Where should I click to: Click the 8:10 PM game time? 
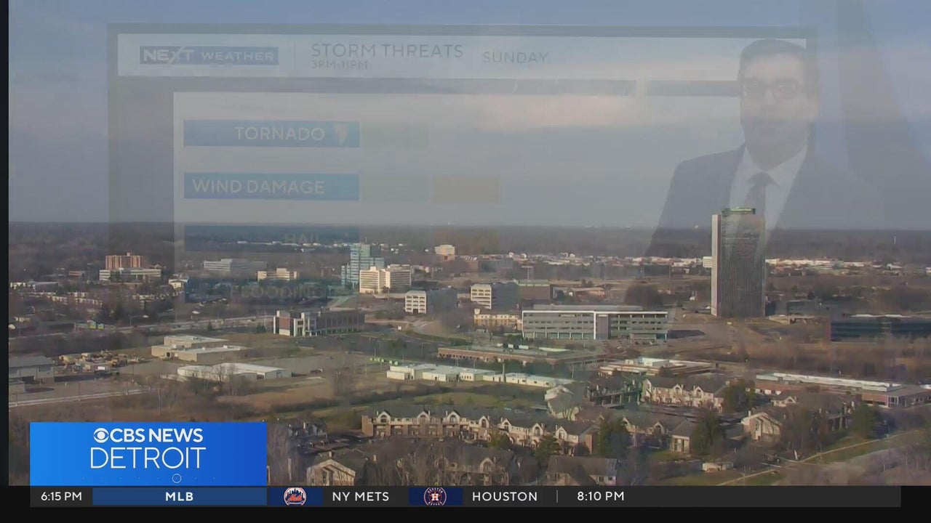tap(600, 497)
